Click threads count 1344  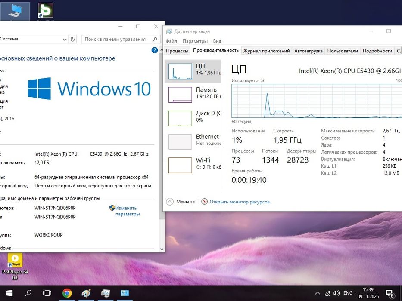tap(270, 160)
